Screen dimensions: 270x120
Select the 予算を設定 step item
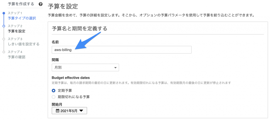(17, 31)
